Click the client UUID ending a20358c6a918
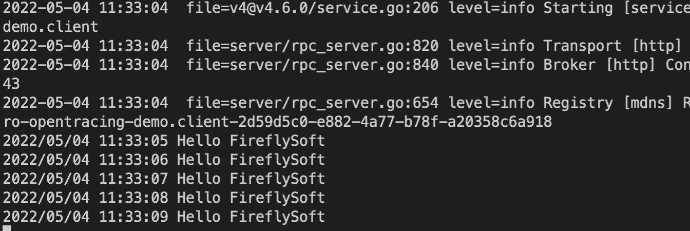This screenshot has height=231, width=690. pos(277,122)
